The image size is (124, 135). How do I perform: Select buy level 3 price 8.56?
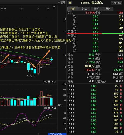(x=95, y=43)
